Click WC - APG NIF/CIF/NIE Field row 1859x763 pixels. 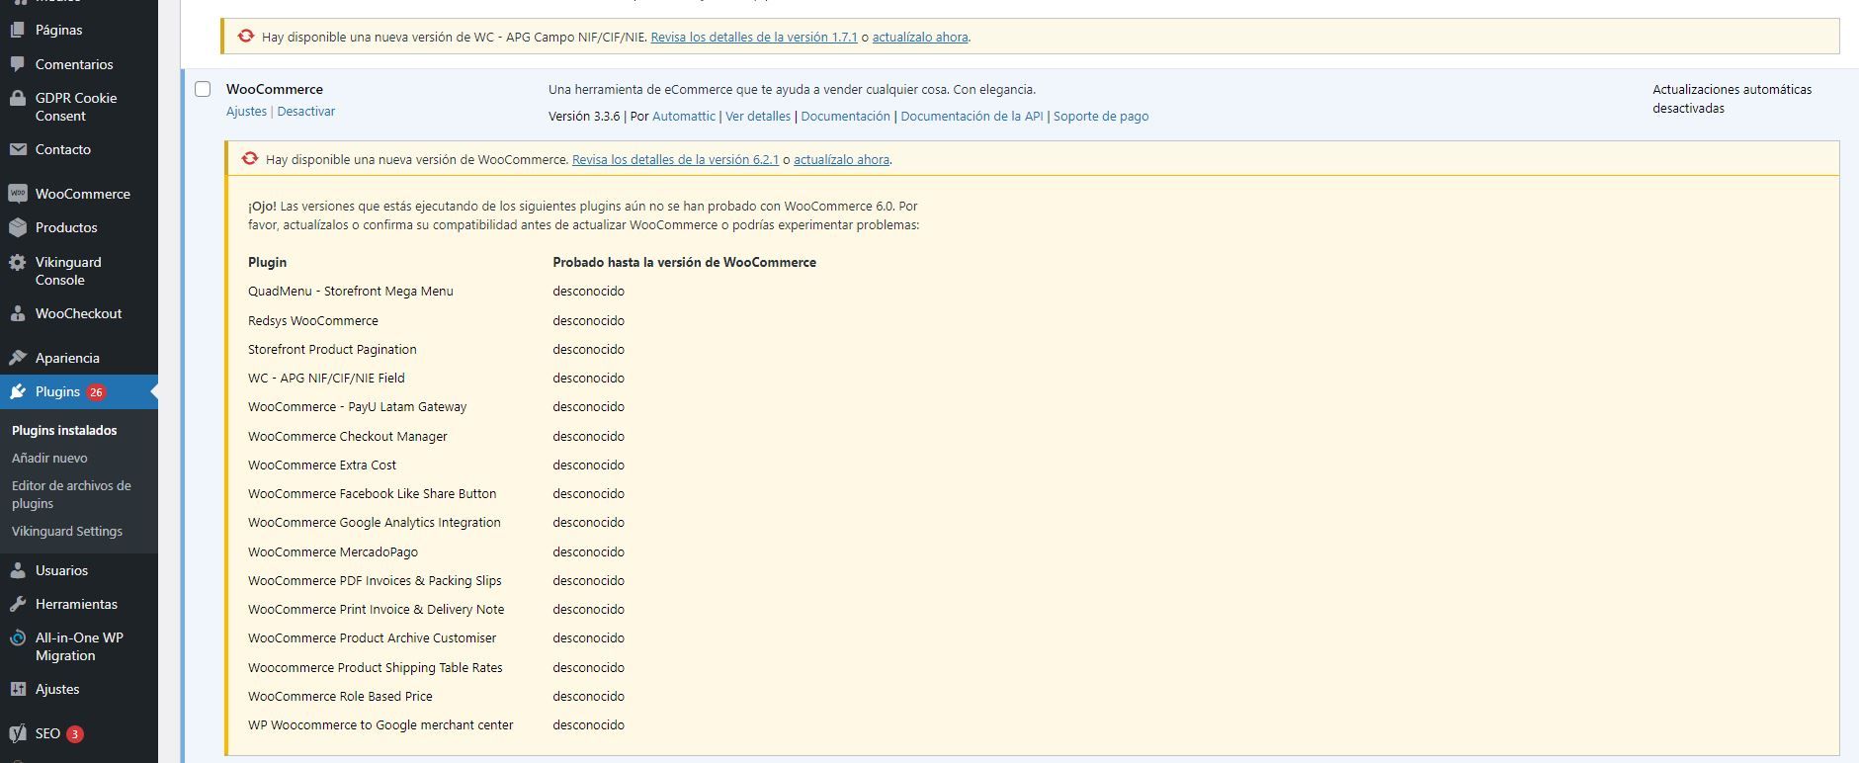coord(326,378)
